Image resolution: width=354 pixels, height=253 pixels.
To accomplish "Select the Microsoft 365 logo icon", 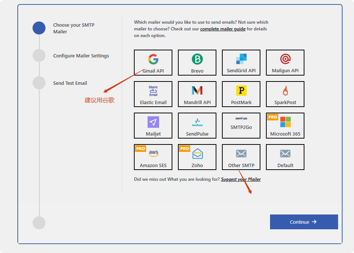I will click(x=285, y=122).
